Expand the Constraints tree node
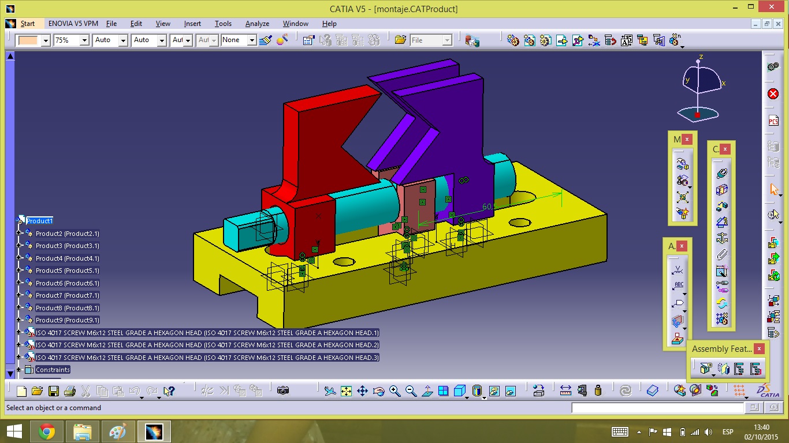 coord(19,370)
